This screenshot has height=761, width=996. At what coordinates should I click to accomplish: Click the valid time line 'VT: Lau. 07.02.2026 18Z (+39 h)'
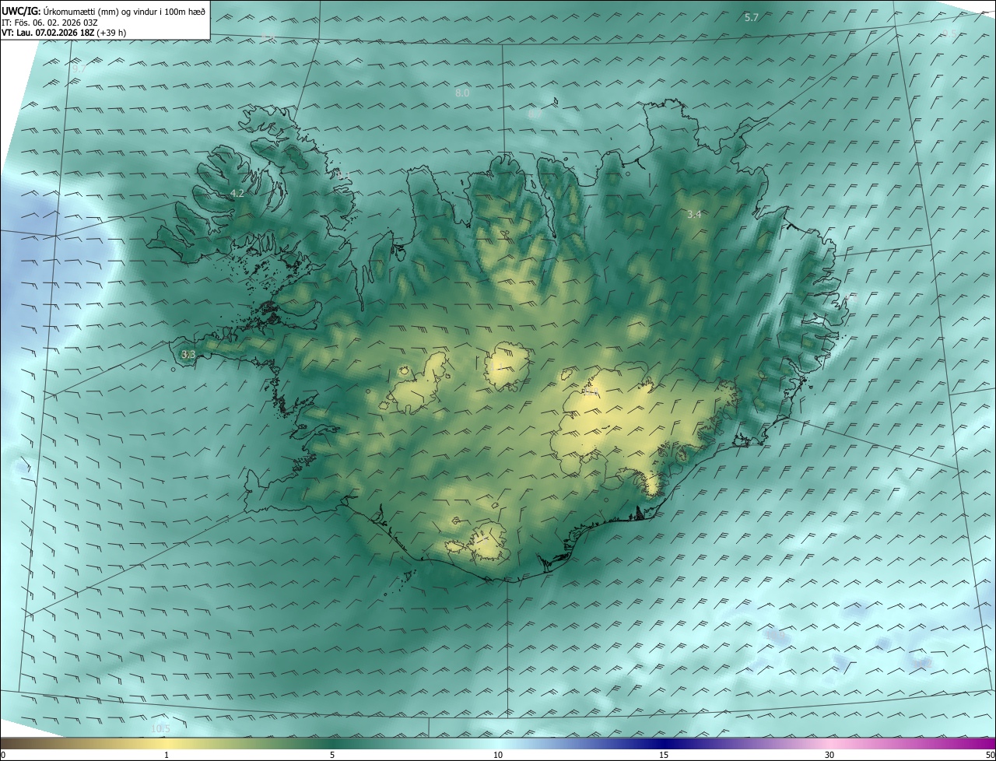click(x=64, y=33)
